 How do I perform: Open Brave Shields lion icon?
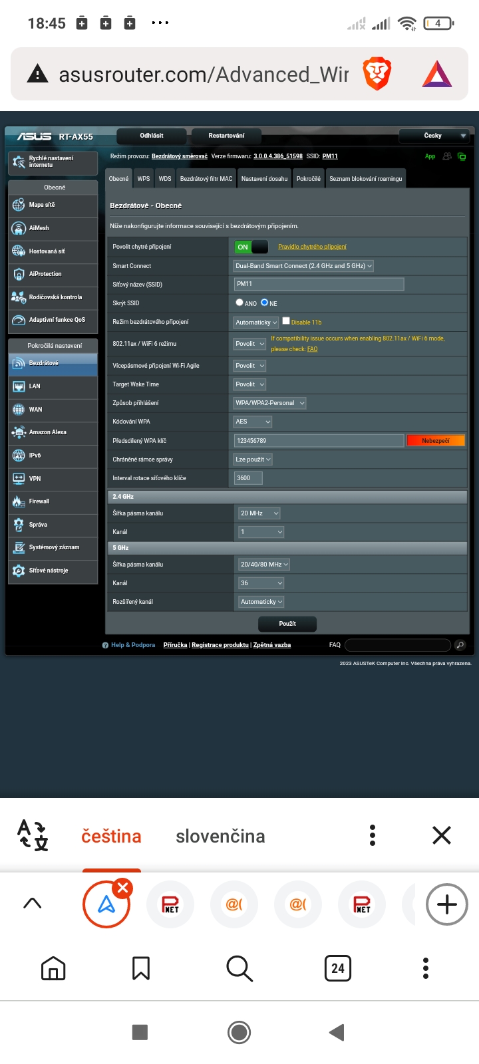point(377,74)
